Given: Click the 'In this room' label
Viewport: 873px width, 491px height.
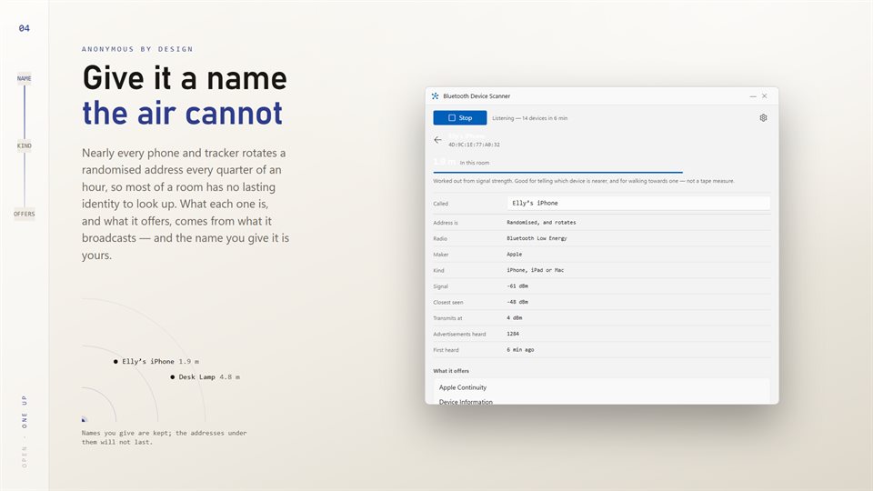Looking at the screenshot, I should click(x=475, y=163).
